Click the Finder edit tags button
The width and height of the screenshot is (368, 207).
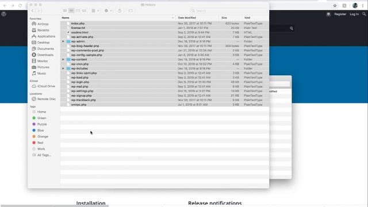[131, 10]
